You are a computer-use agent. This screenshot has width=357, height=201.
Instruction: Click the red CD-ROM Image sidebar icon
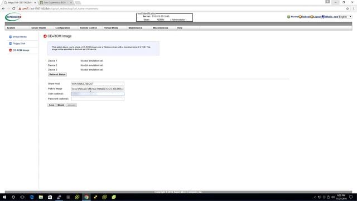[10, 50]
